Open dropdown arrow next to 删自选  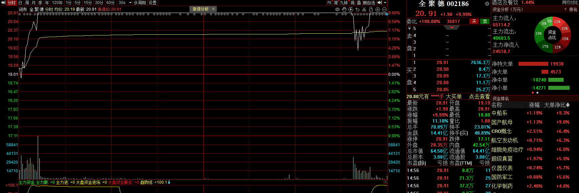[385, 3]
